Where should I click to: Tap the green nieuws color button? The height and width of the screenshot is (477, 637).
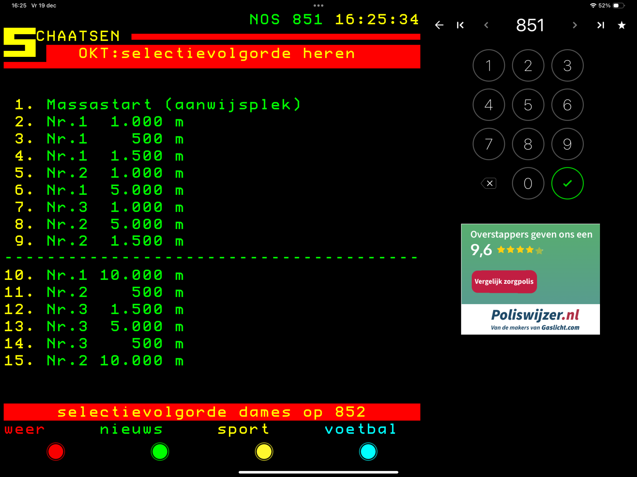[x=160, y=452]
